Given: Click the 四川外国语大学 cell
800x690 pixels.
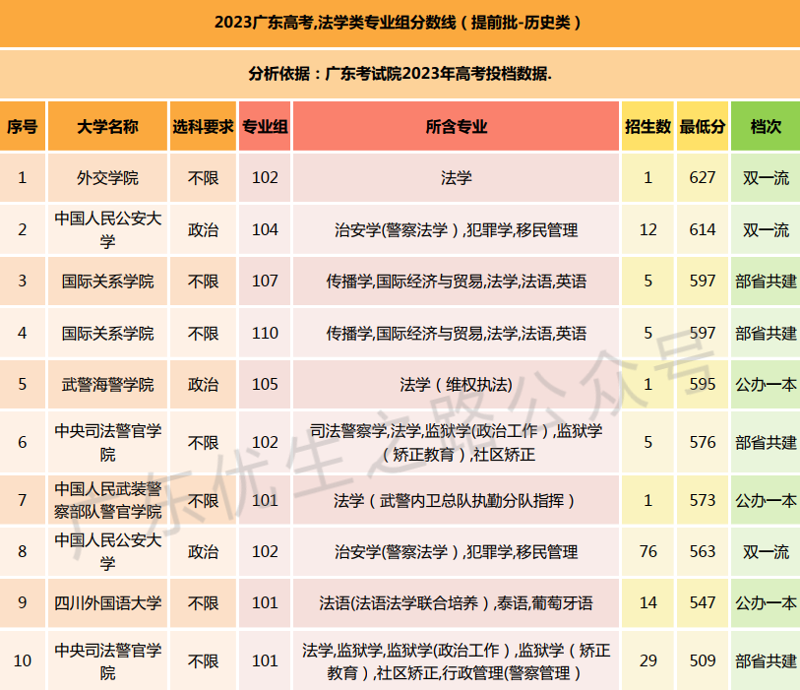Looking at the screenshot, I should [x=107, y=603].
